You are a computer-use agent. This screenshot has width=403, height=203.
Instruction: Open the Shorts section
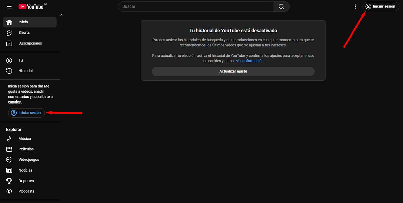(x=24, y=32)
